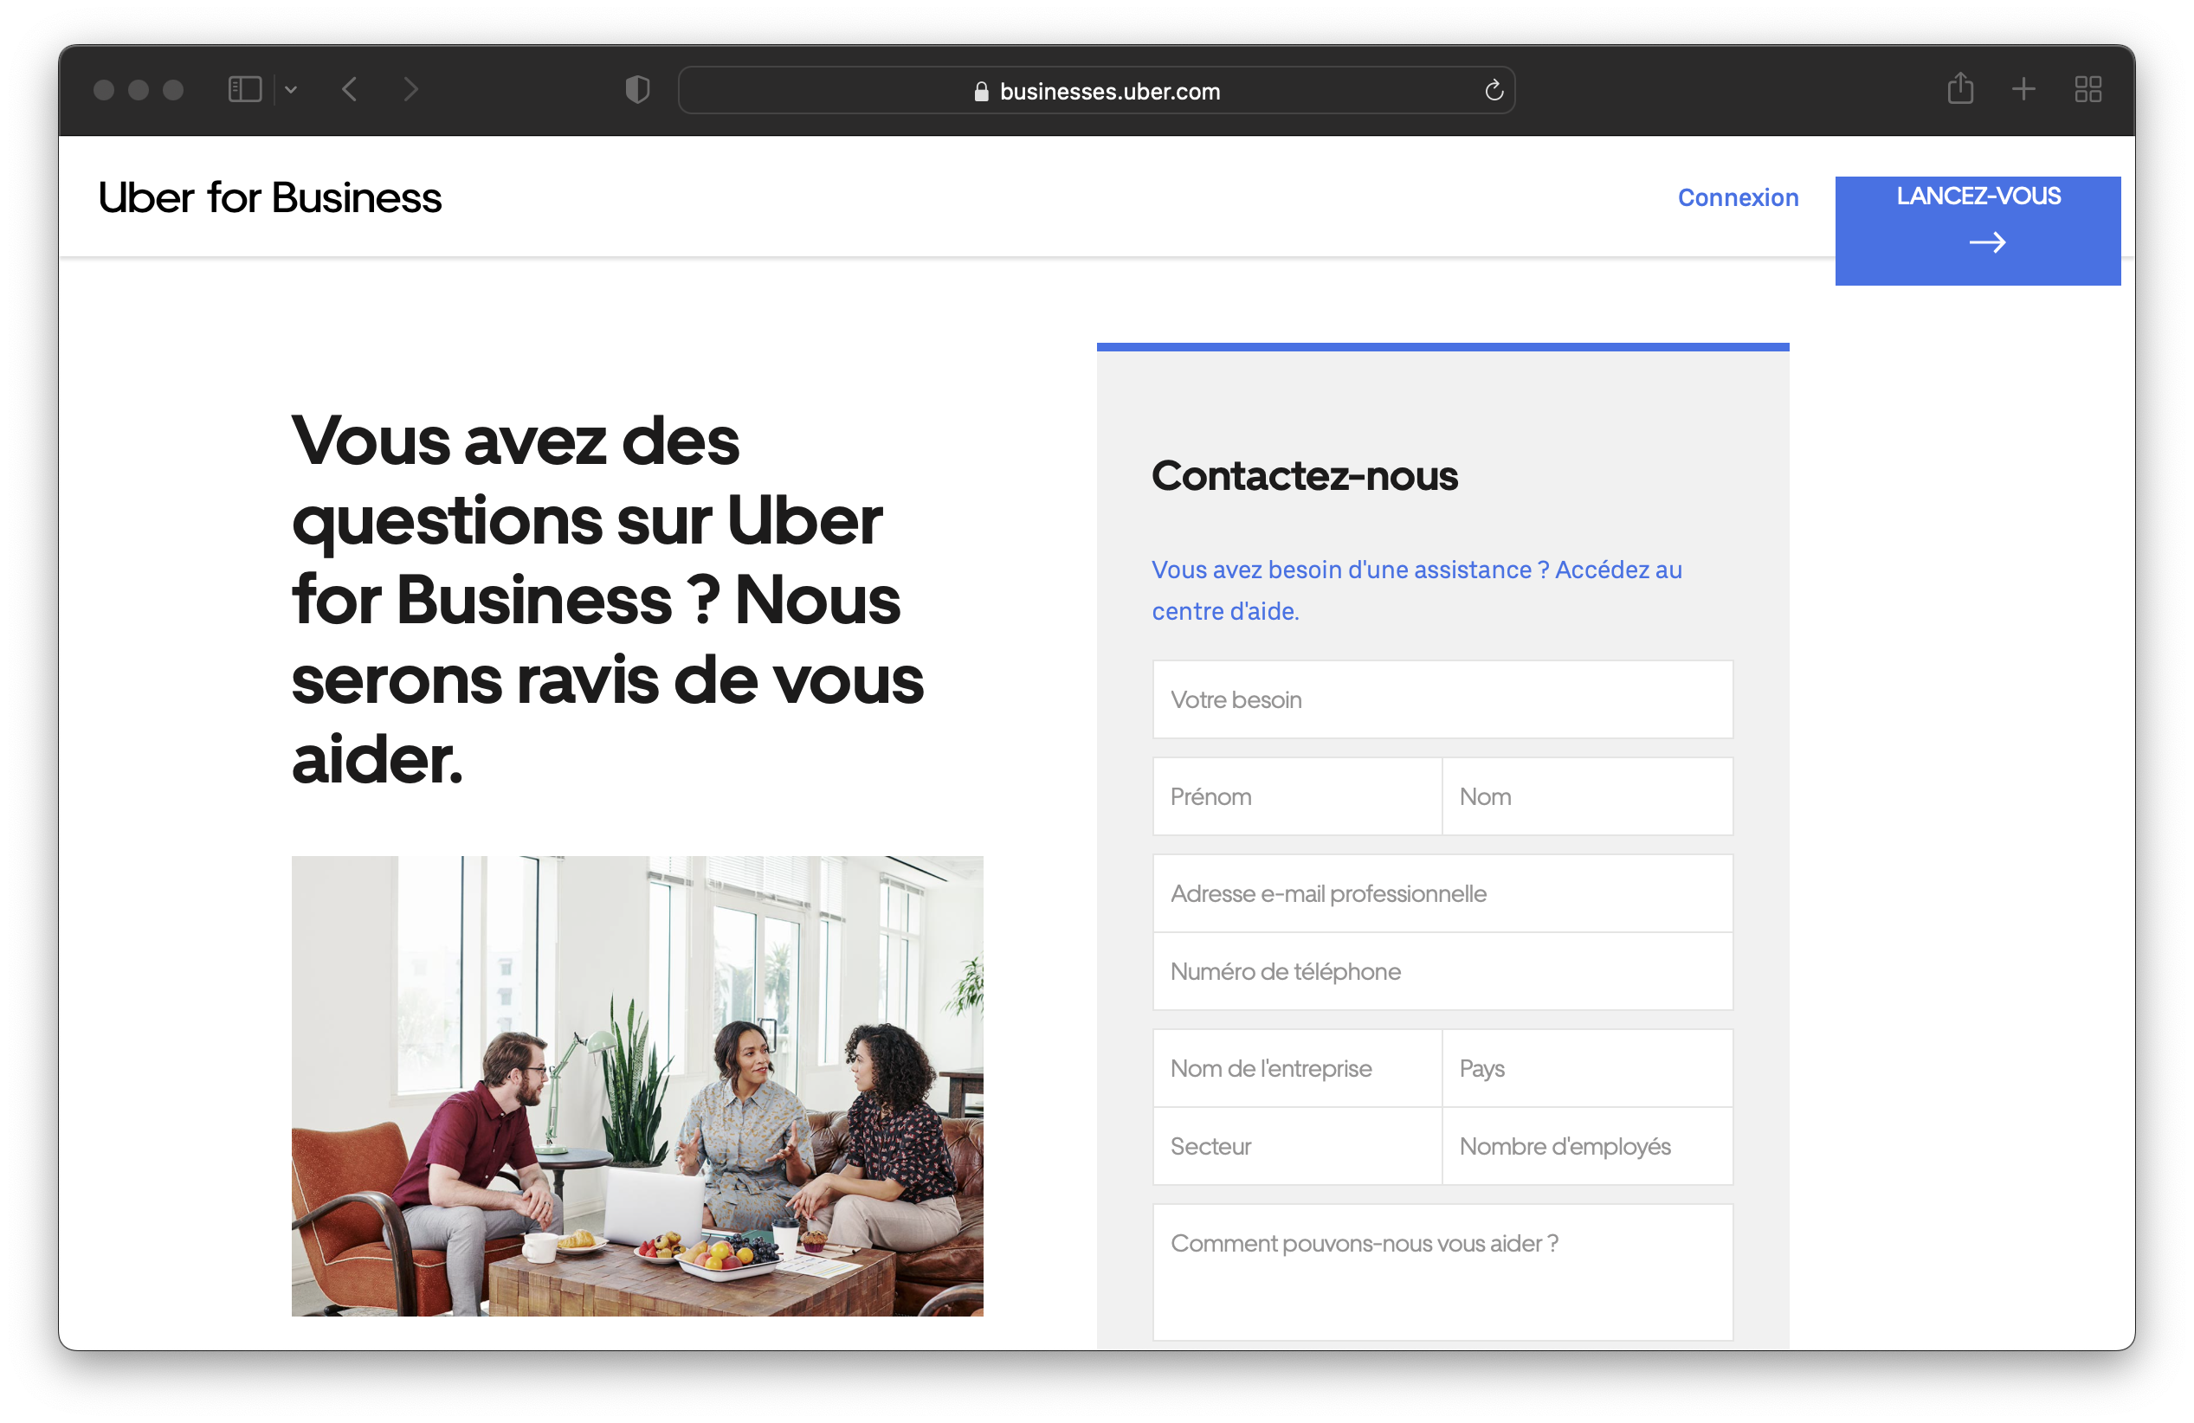2194x1423 pixels.
Task: Open the Nombre d'employés dropdown
Action: 1587,1147
